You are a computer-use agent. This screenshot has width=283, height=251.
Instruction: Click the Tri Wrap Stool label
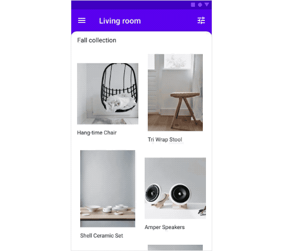165,140
